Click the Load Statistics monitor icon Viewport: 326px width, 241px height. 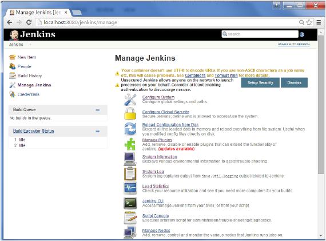coord(130,188)
